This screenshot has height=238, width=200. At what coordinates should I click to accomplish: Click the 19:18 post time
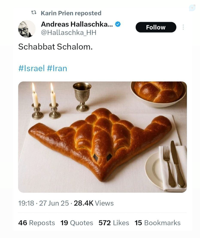[x=26, y=203]
